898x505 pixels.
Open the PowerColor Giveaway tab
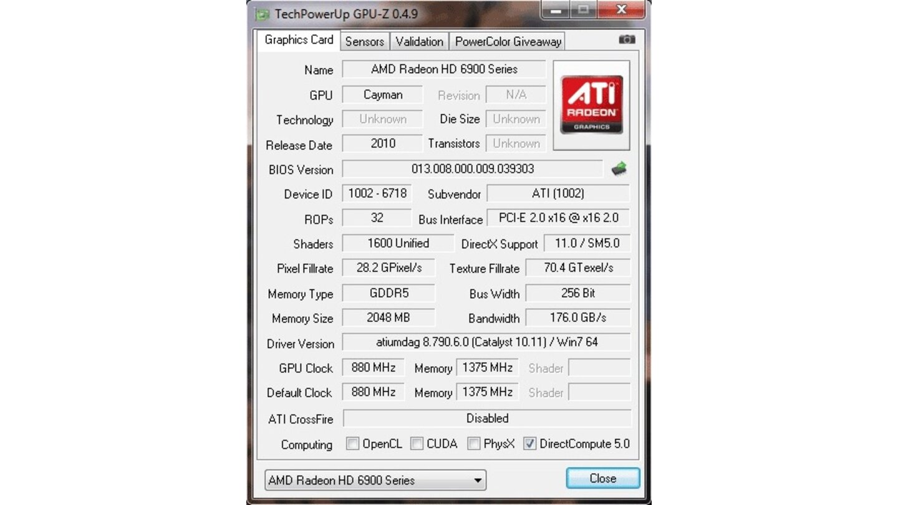pos(508,42)
